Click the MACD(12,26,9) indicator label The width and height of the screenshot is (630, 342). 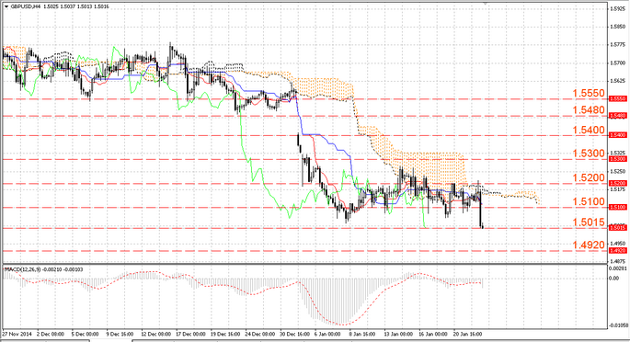(x=22, y=269)
